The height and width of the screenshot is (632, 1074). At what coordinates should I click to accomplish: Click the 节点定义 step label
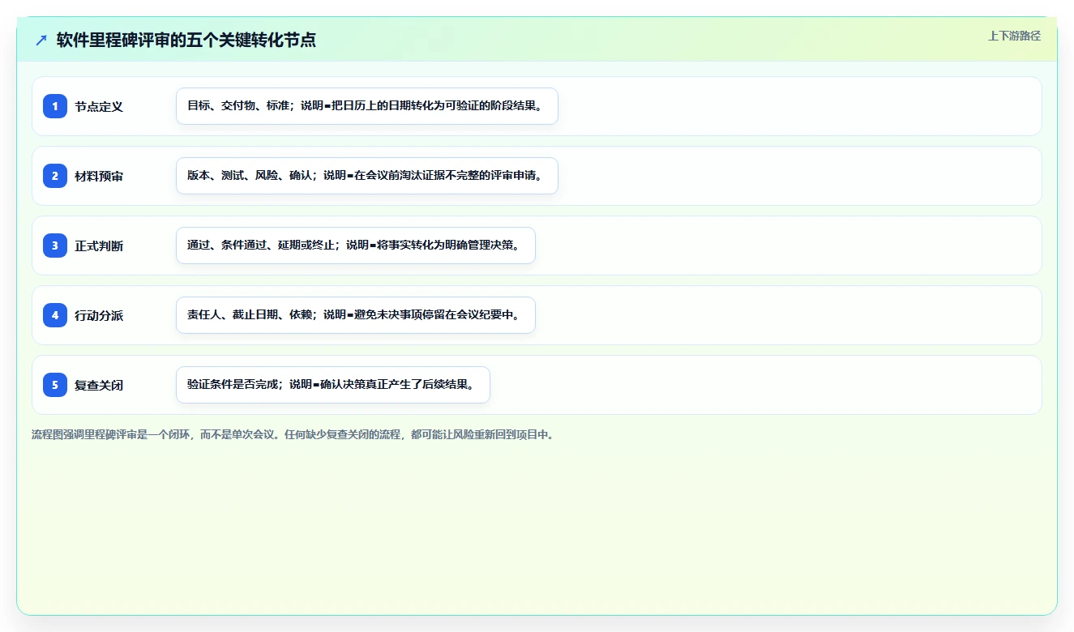pyautogui.click(x=99, y=107)
